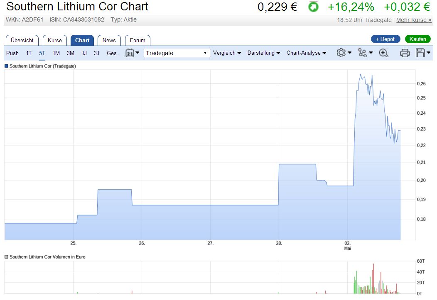Toggle the volume series legend checkbox

(6, 257)
